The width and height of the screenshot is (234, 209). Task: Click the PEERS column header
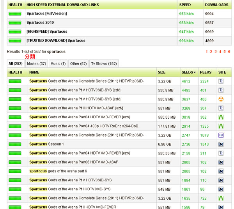click(x=206, y=72)
